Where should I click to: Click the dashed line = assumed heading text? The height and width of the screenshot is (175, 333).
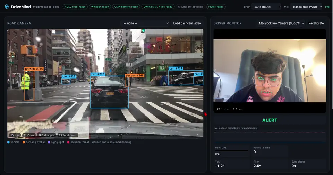(112, 142)
